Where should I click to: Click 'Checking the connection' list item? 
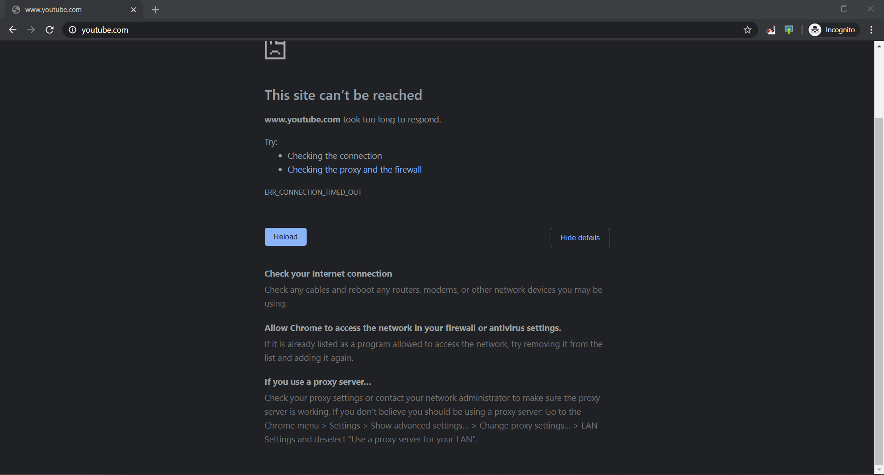(335, 156)
